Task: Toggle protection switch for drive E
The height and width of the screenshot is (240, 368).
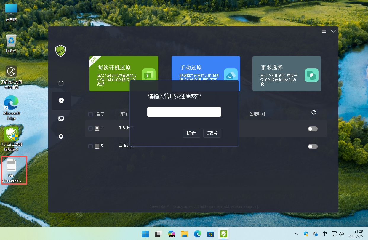Action: (313, 146)
